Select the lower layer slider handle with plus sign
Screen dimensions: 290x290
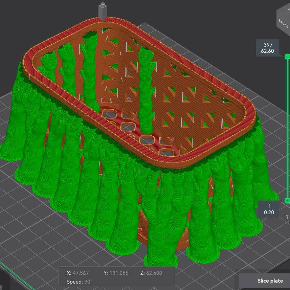(287, 200)
